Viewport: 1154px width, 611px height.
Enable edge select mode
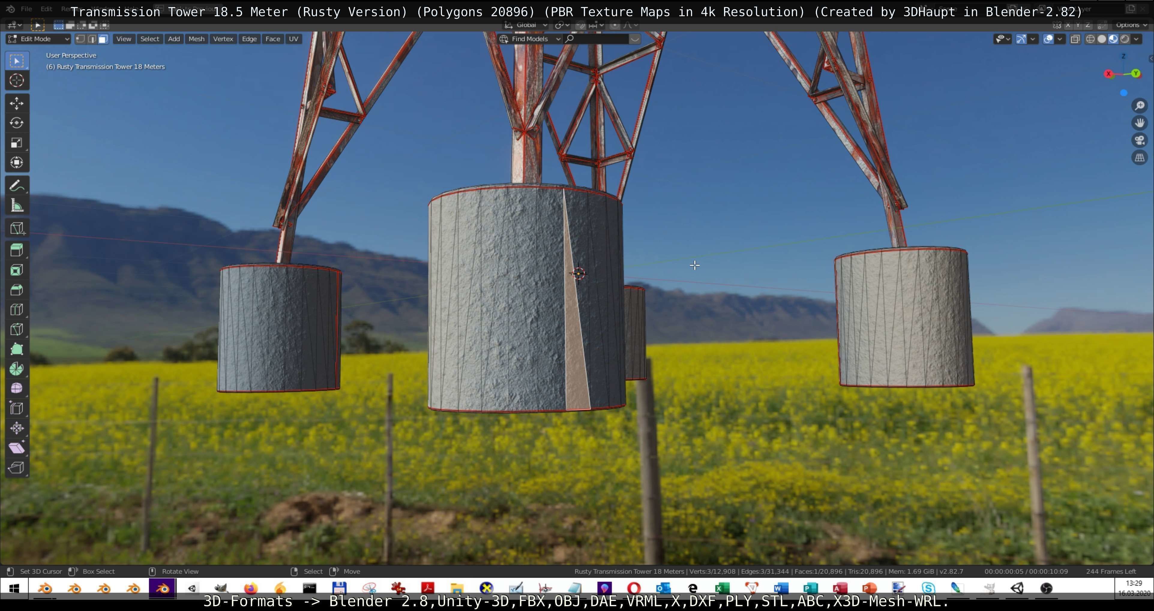[92, 39]
